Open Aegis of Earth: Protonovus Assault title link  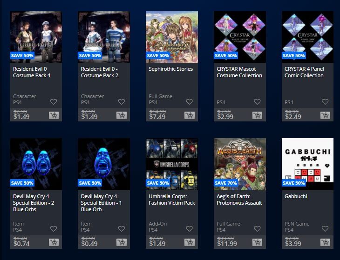coord(239,200)
